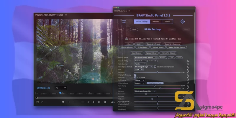Click the Freeze Selection button
236x118 pixels.
point(127,47)
